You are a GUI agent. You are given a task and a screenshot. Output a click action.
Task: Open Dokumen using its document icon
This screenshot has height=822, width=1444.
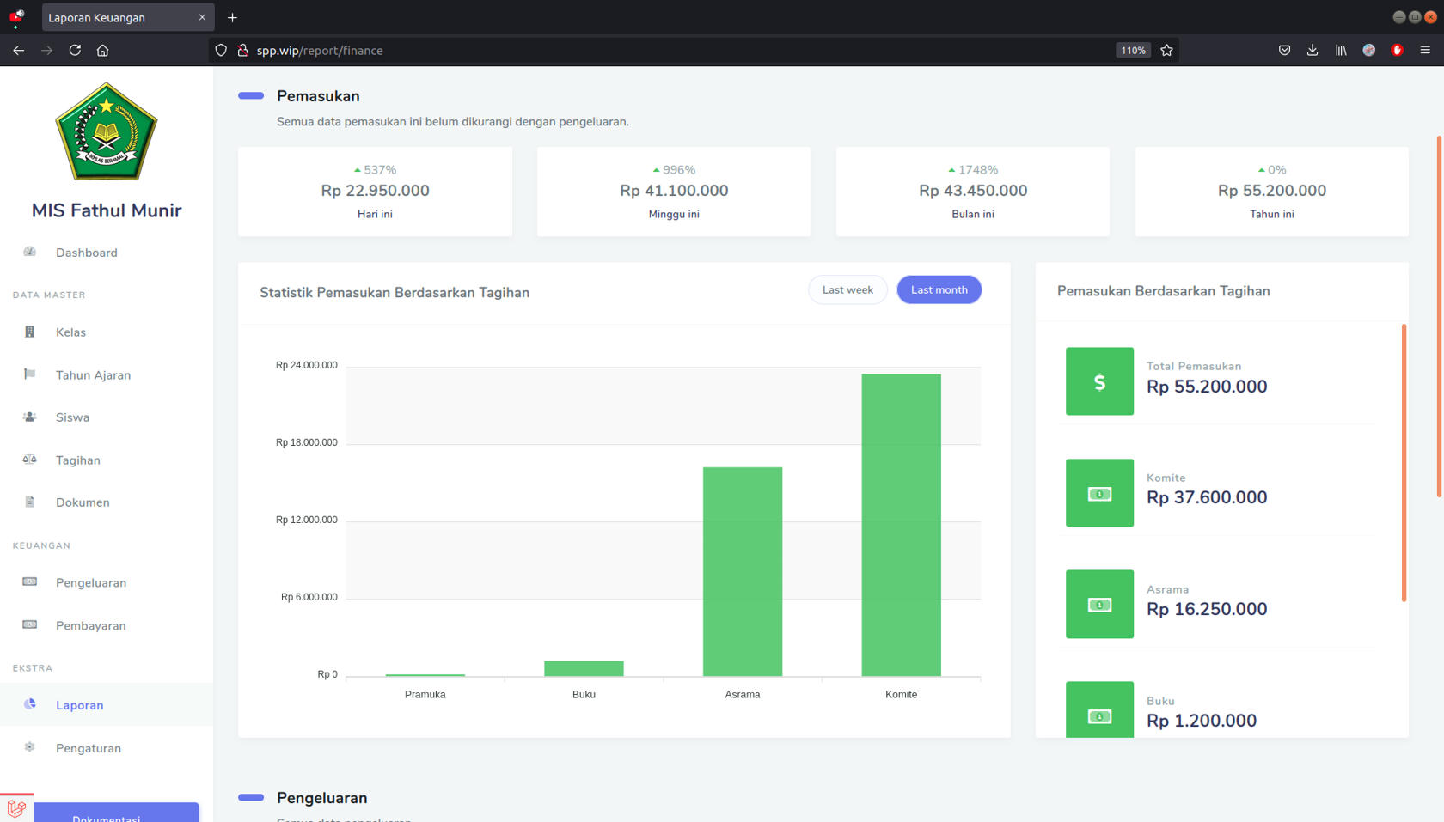coord(29,502)
